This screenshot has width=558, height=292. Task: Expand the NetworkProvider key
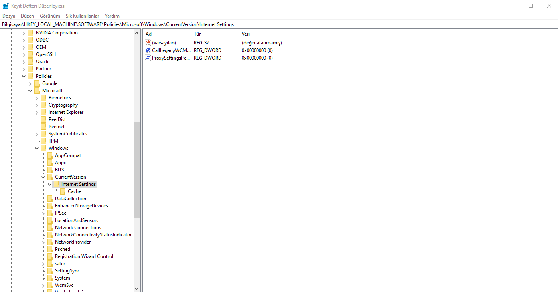43,242
